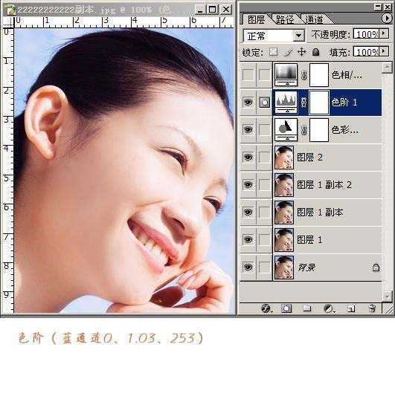The image size is (395, 402).
Task: Click the 填充 100% input field
Action: (366, 51)
